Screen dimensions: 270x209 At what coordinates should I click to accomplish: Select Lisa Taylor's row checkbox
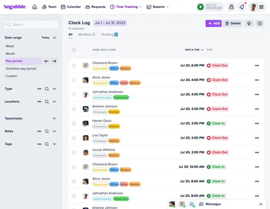[x=74, y=138]
